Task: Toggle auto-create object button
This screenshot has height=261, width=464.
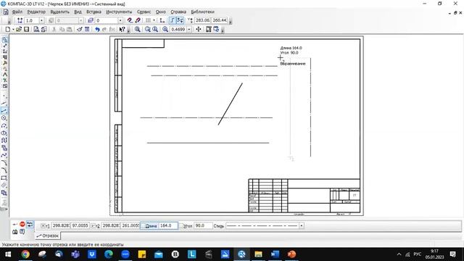Action: point(30,224)
